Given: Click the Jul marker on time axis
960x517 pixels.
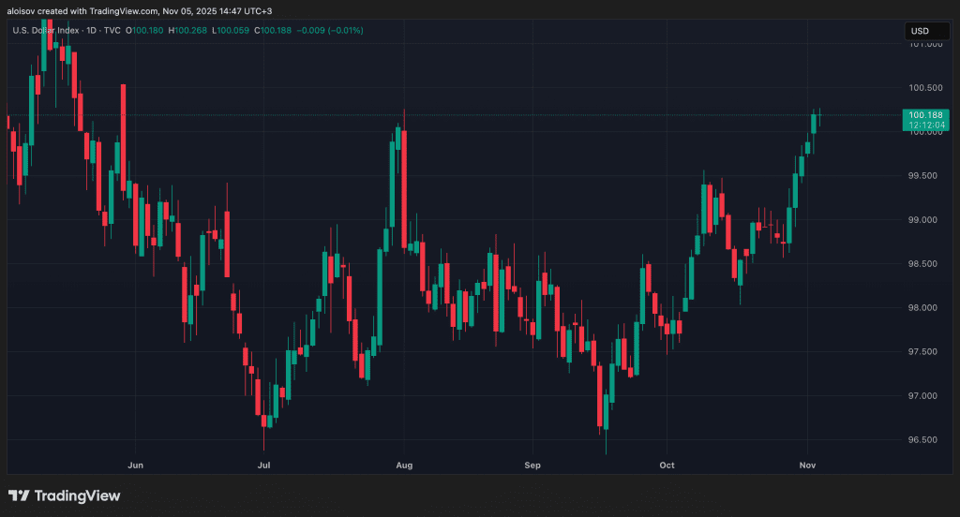Looking at the screenshot, I should click(263, 465).
